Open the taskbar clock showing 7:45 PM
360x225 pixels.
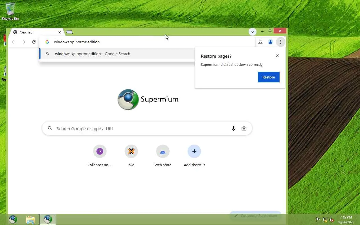(346, 220)
